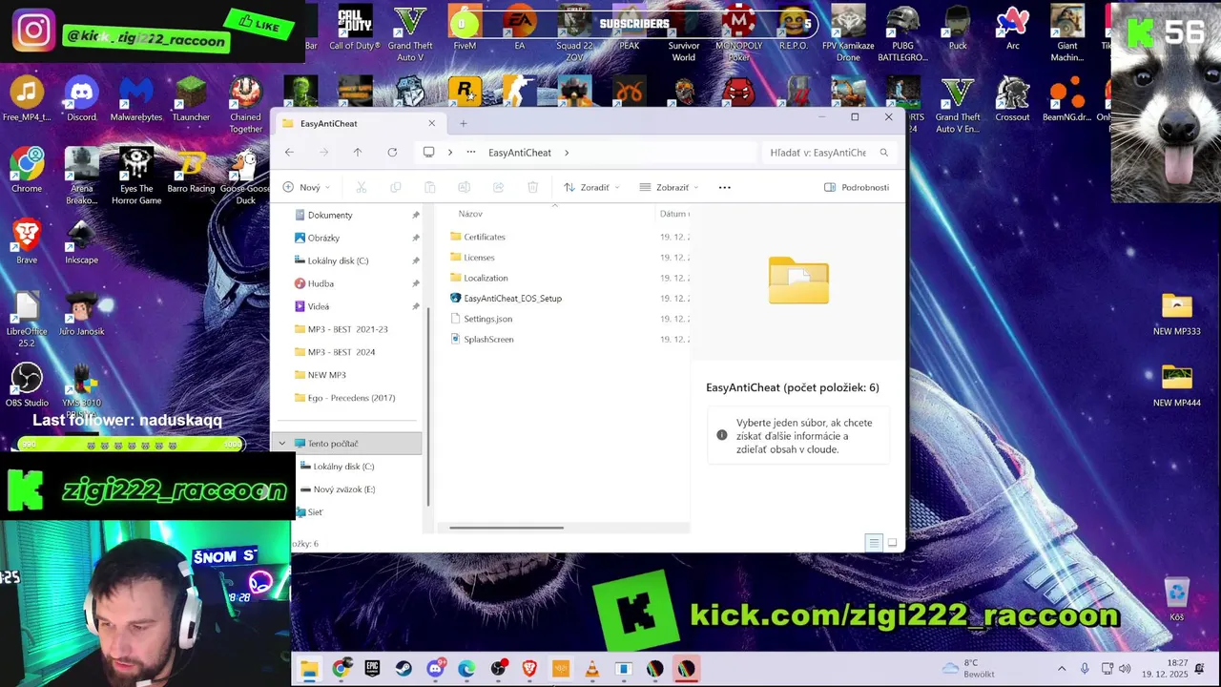The height and width of the screenshot is (687, 1221).
Task: Select Settings.json file
Action: [x=487, y=319]
